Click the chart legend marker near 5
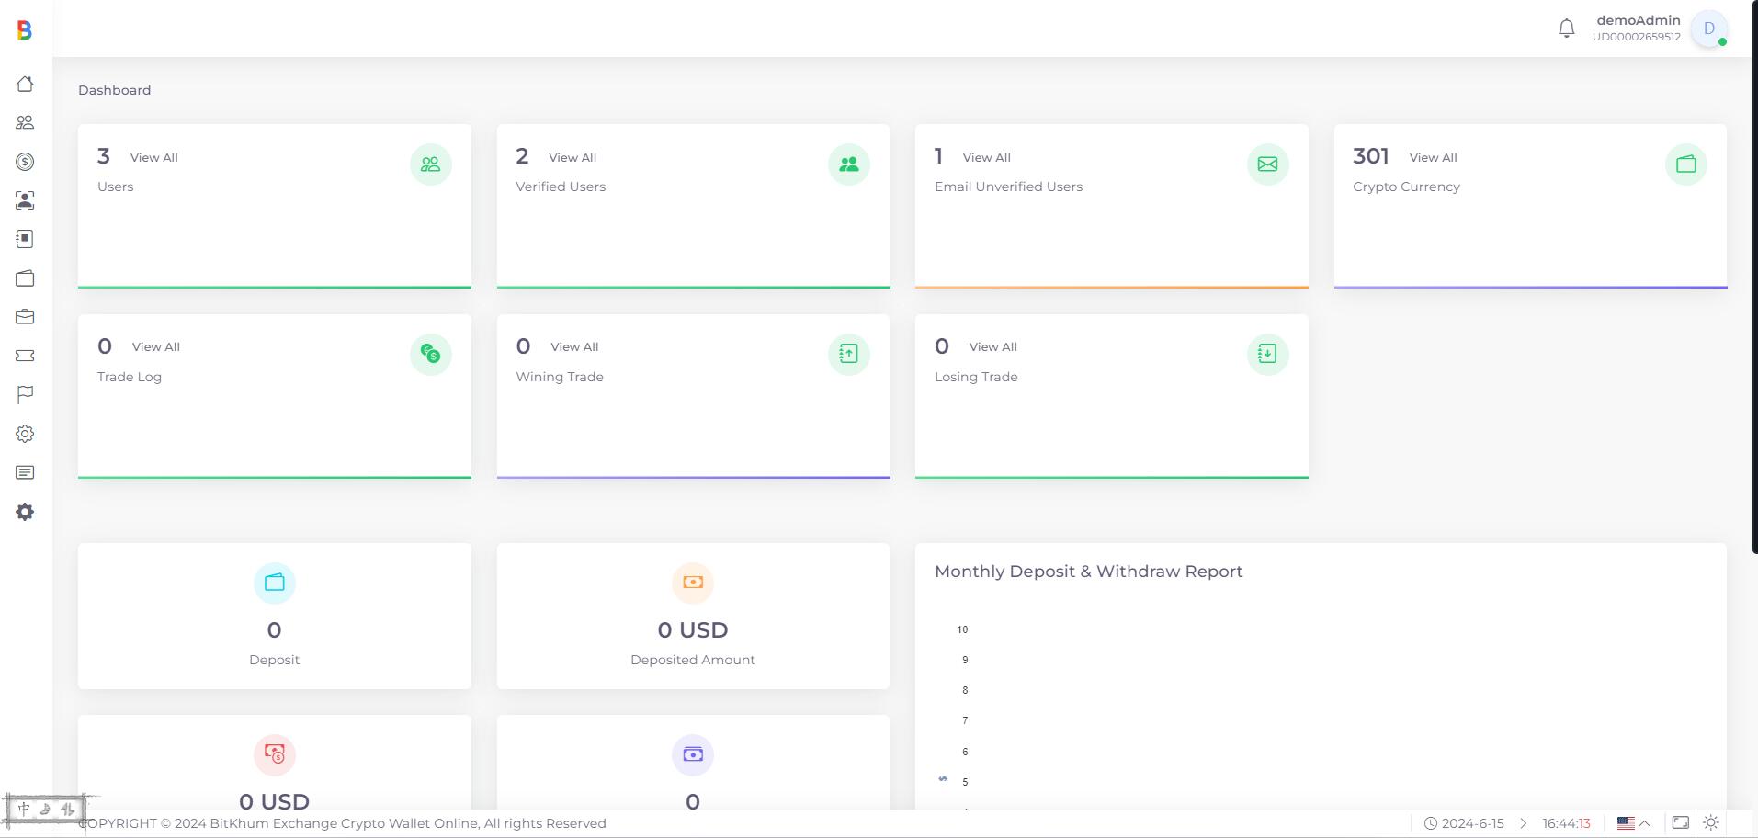The image size is (1758, 838). (x=943, y=779)
